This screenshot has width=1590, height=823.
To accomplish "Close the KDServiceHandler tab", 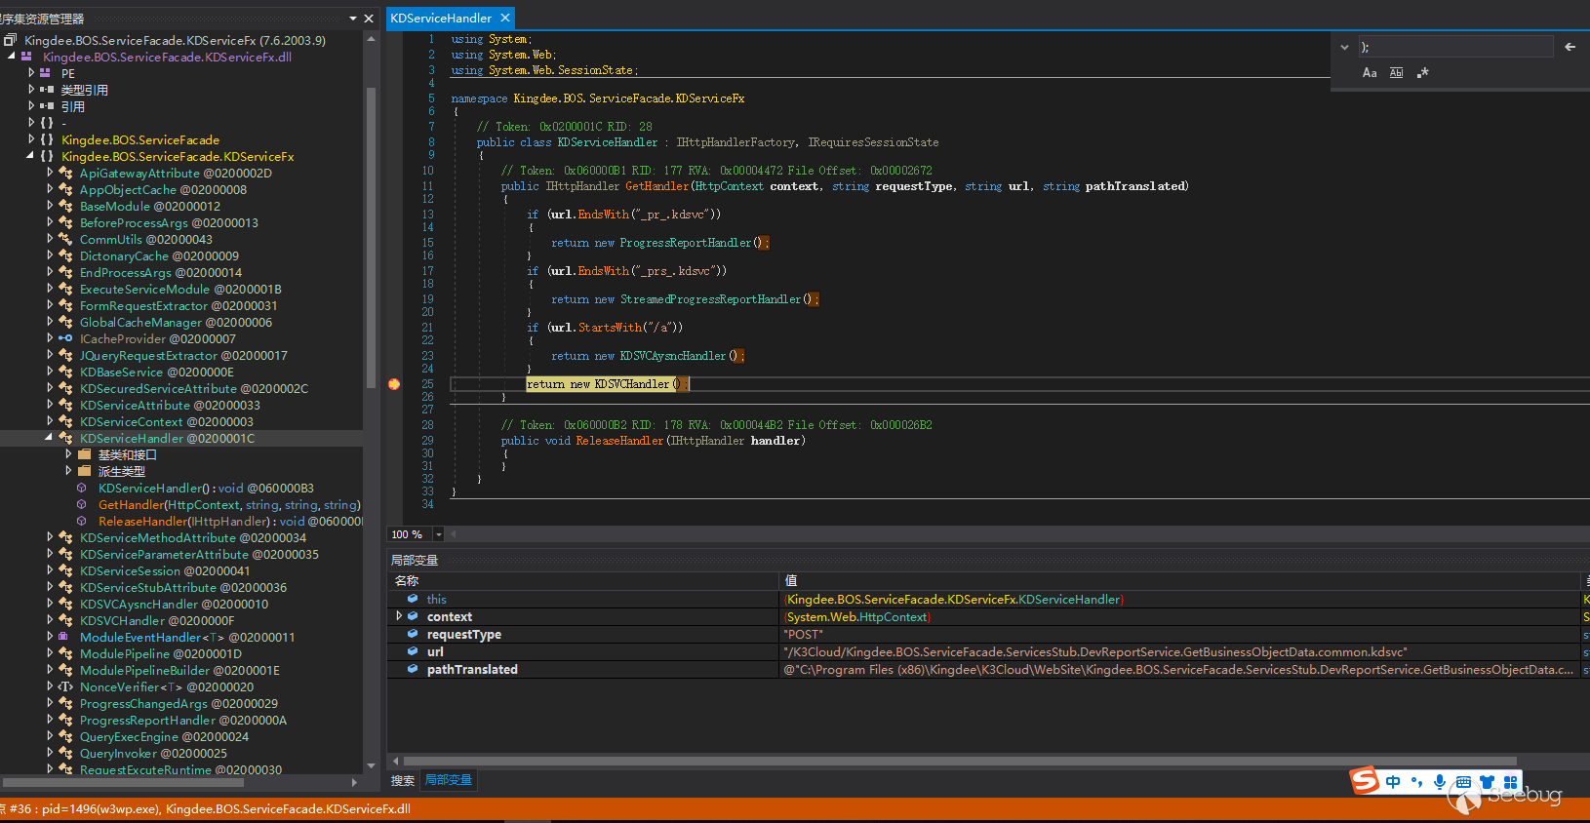I will [x=504, y=18].
